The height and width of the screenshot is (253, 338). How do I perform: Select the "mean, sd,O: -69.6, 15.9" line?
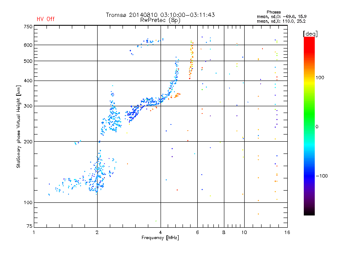281,16
